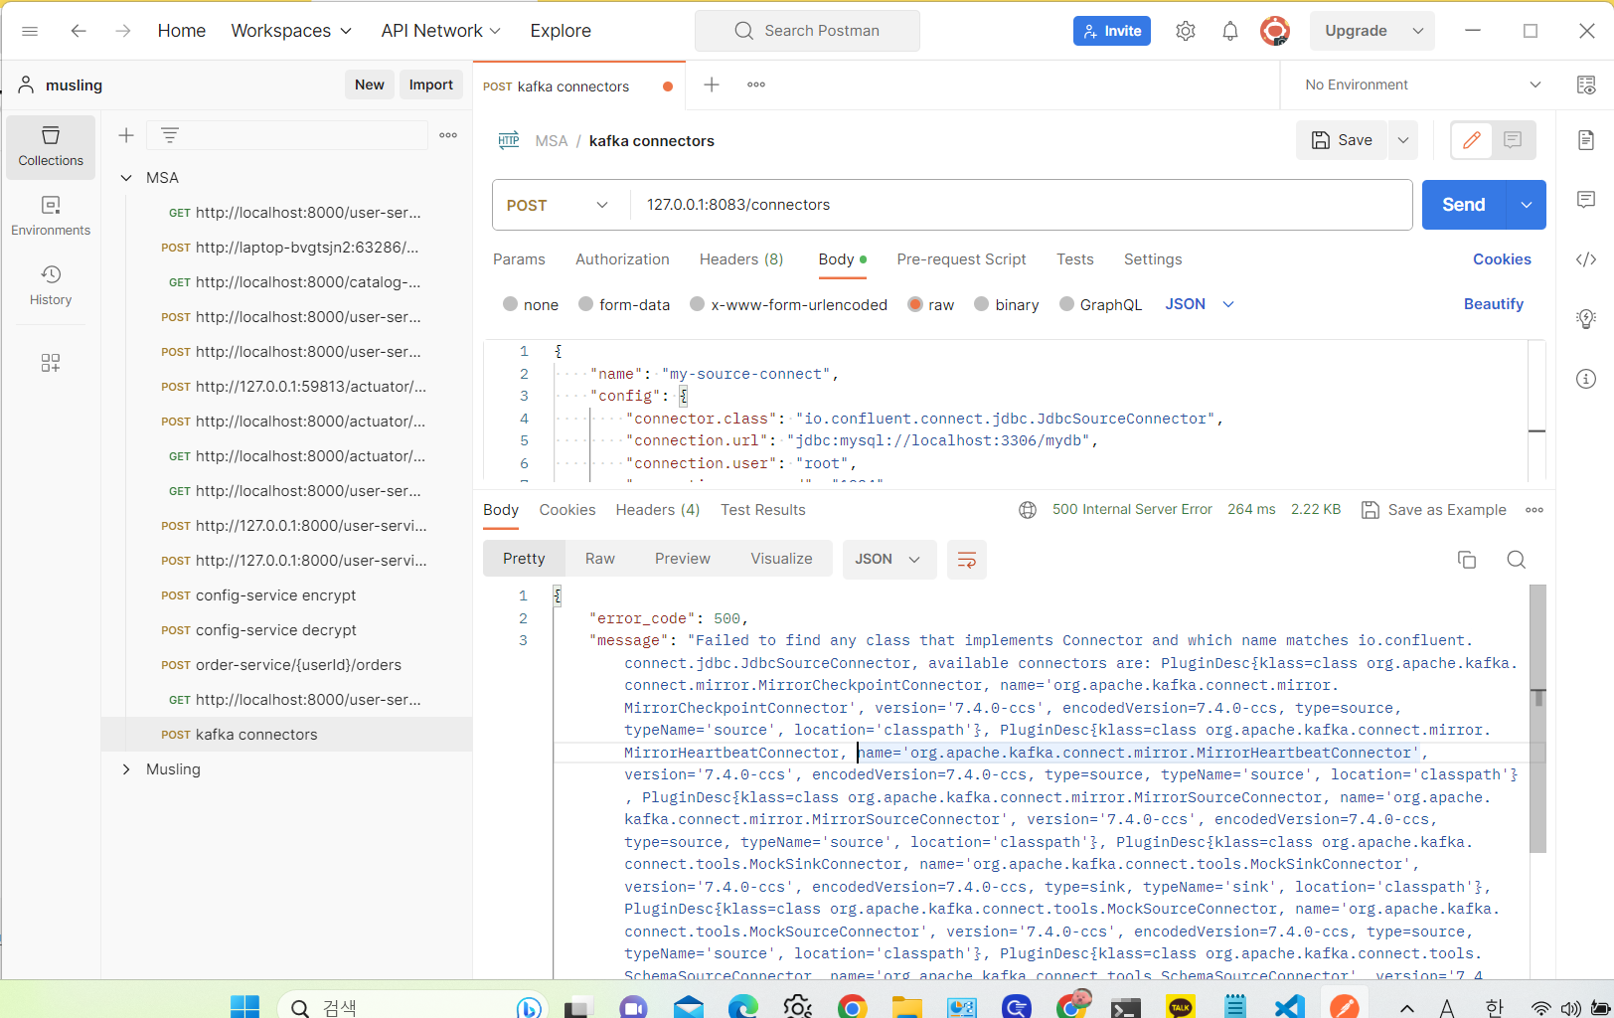
Task: Open the No Environment selector
Action: point(1421,85)
